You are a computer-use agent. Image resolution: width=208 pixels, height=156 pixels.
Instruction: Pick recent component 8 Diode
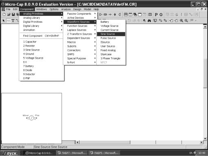point(42,70)
